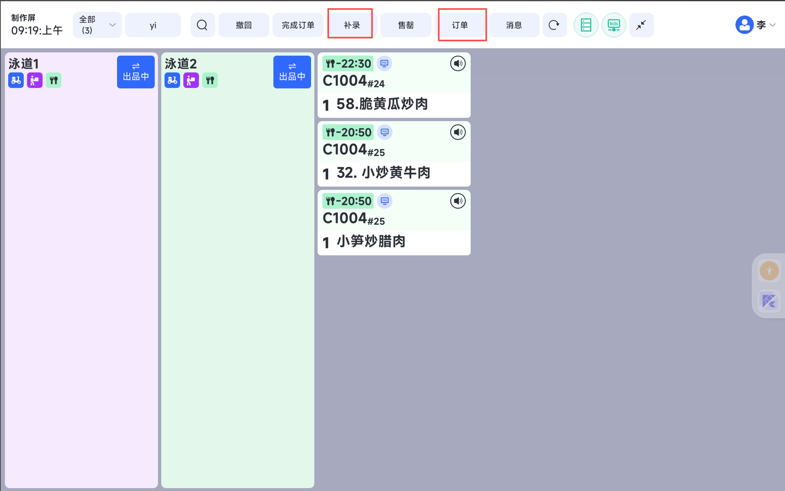The height and width of the screenshot is (491, 785).
Task: Click the orange accessibility floating icon
Action: coord(769,271)
